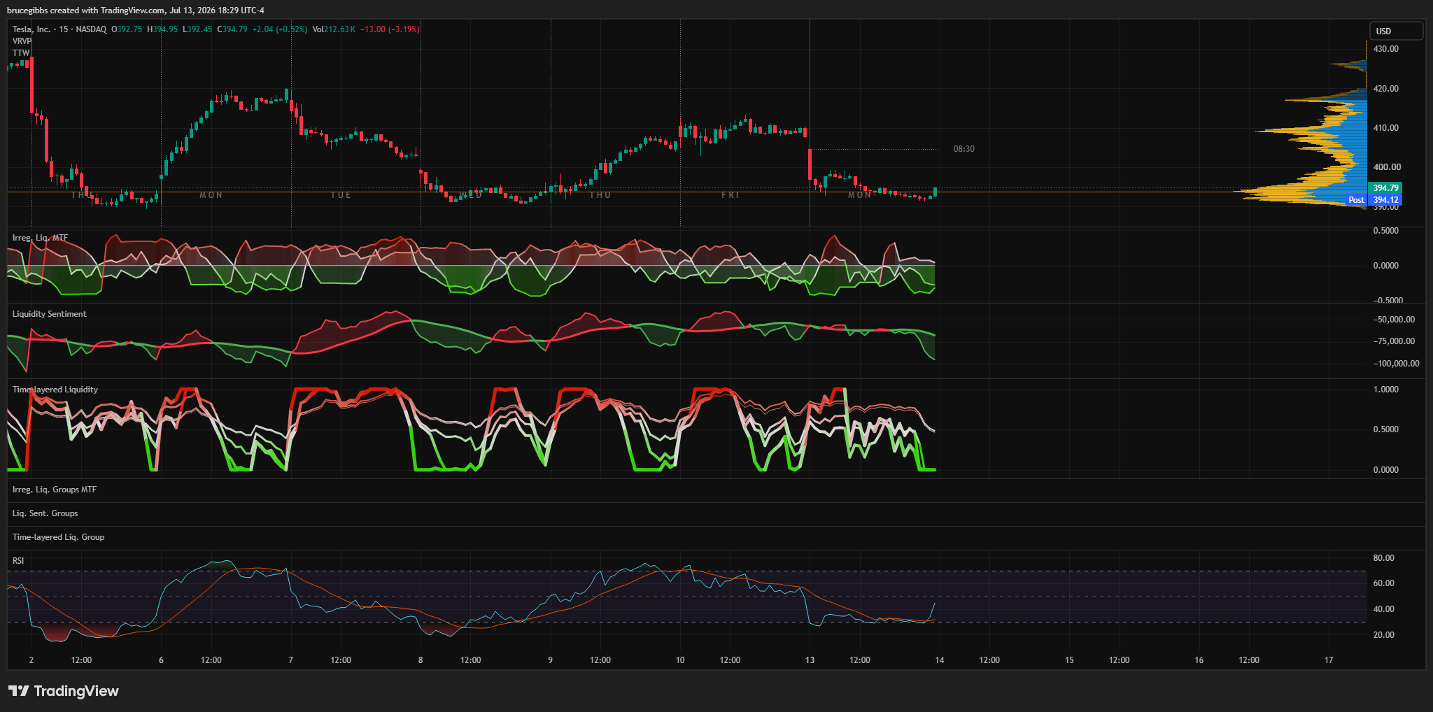Image resolution: width=1433 pixels, height=712 pixels.
Task: Click the 08:30 session time label
Action: (x=963, y=149)
